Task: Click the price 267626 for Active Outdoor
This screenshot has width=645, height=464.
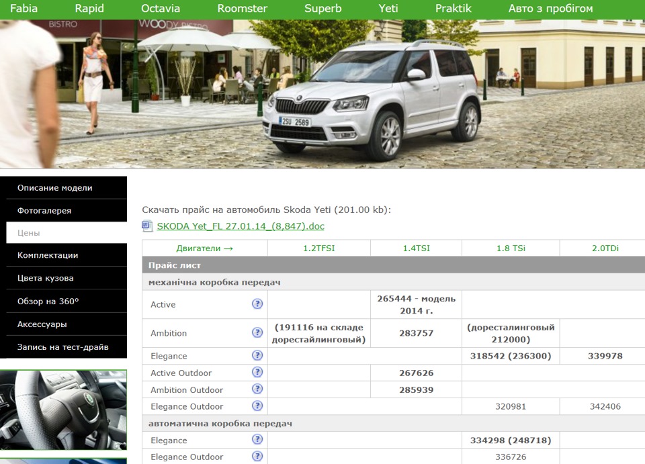Action: (x=417, y=373)
